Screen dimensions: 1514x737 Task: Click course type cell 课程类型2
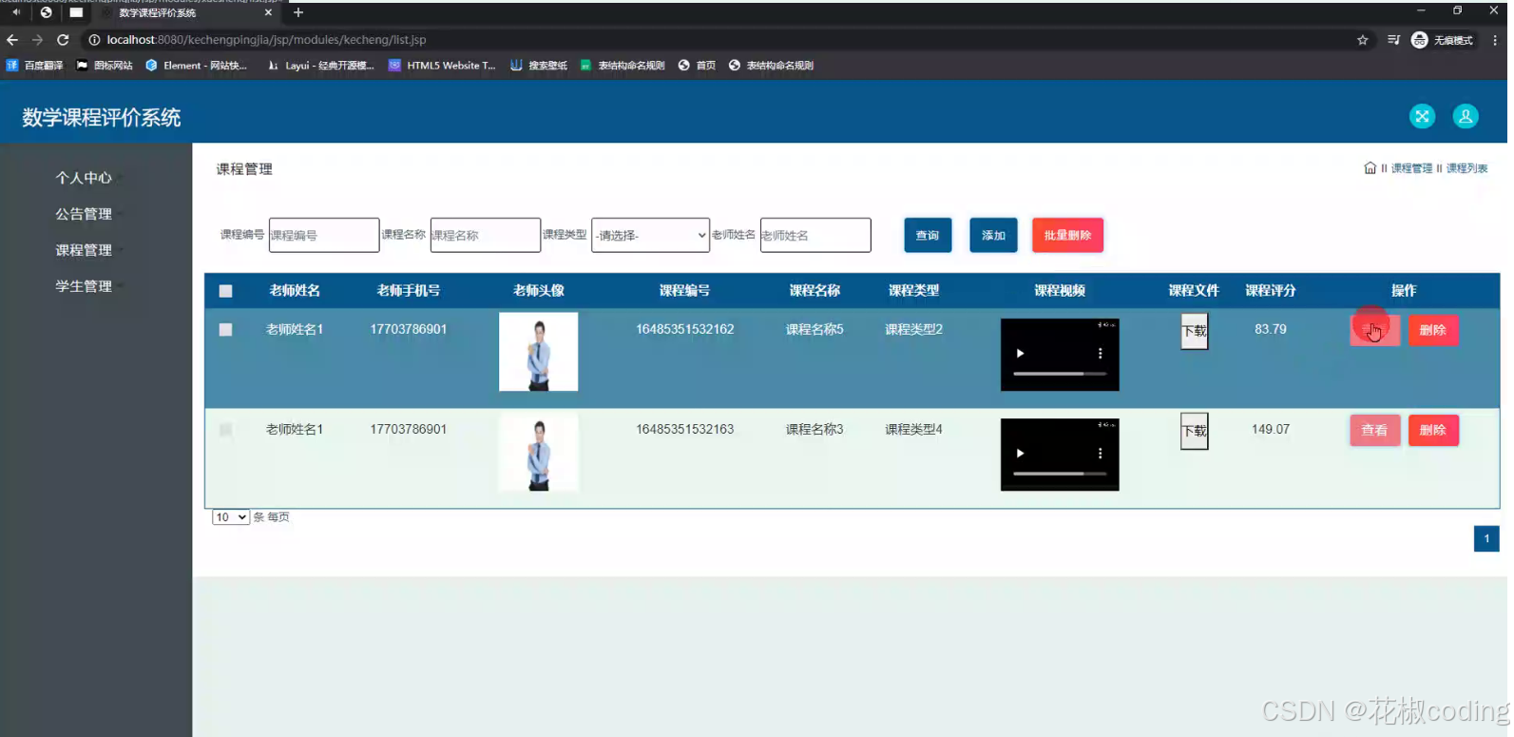coord(913,329)
